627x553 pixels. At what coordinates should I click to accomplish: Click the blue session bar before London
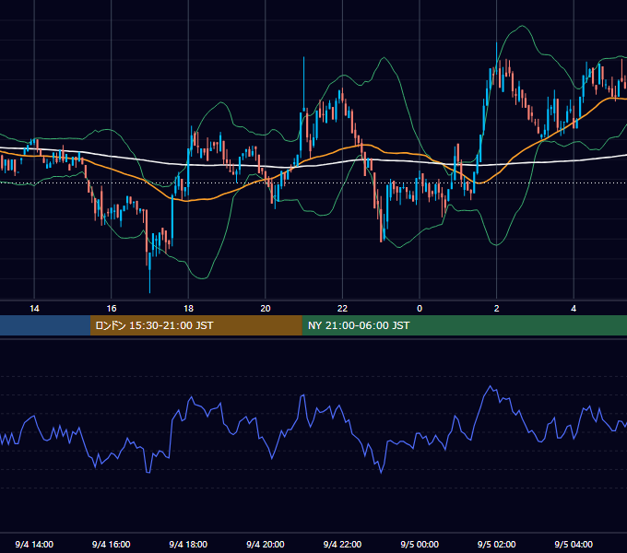[45, 325]
